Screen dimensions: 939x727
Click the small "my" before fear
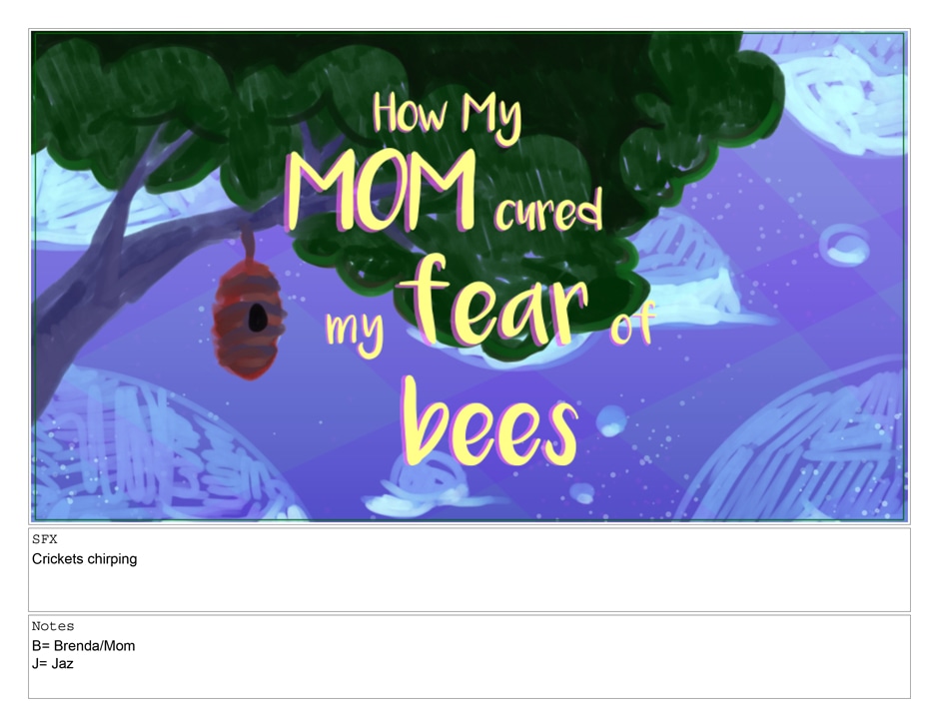[354, 331]
